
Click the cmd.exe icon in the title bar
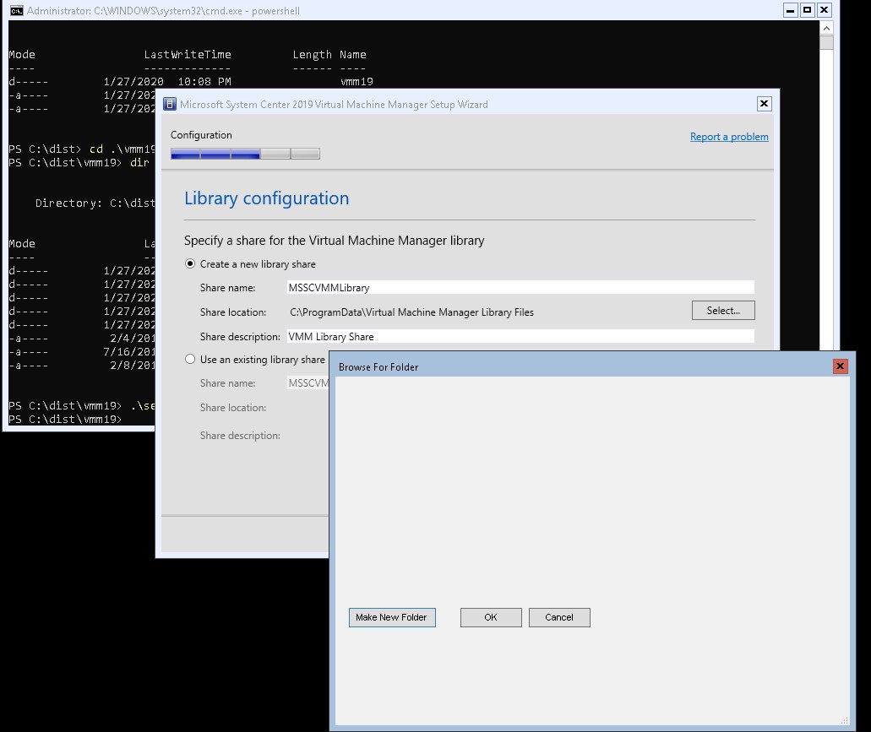click(x=16, y=10)
